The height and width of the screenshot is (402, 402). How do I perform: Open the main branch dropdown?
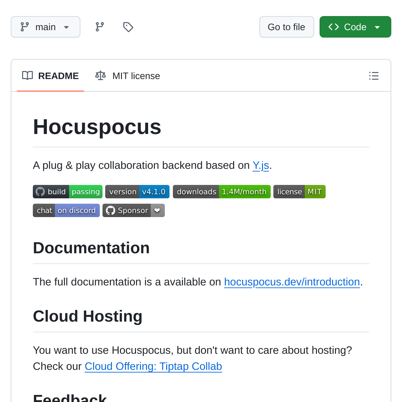46,27
